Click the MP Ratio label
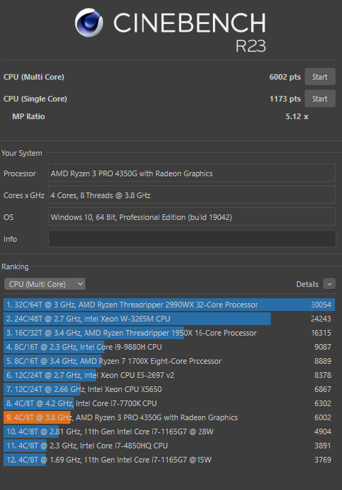Viewport: 342px width, 490px height. pyautogui.click(x=28, y=116)
